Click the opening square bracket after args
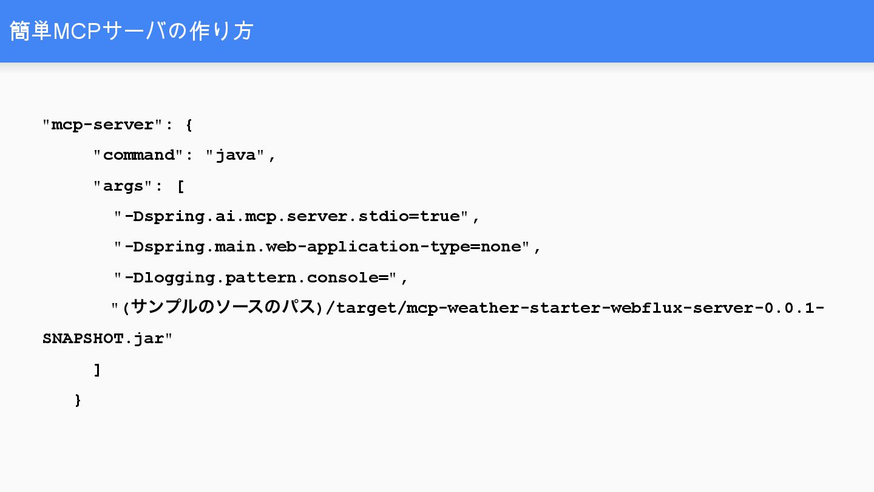This screenshot has width=874, height=492. coord(180,186)
